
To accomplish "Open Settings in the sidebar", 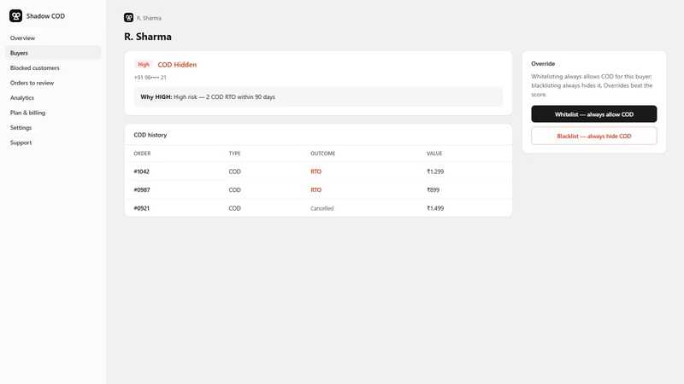I will tap(21, 127).
